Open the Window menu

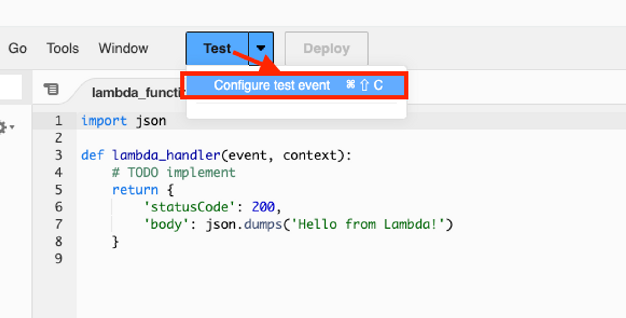pos(123,49)
